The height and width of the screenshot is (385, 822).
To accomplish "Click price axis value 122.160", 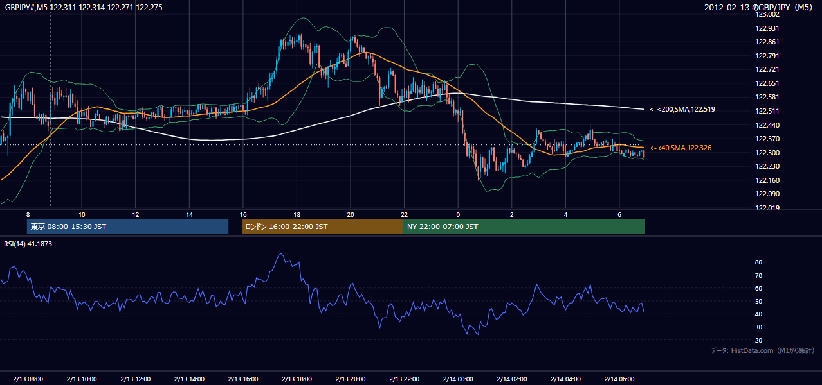I will (767, 180).
